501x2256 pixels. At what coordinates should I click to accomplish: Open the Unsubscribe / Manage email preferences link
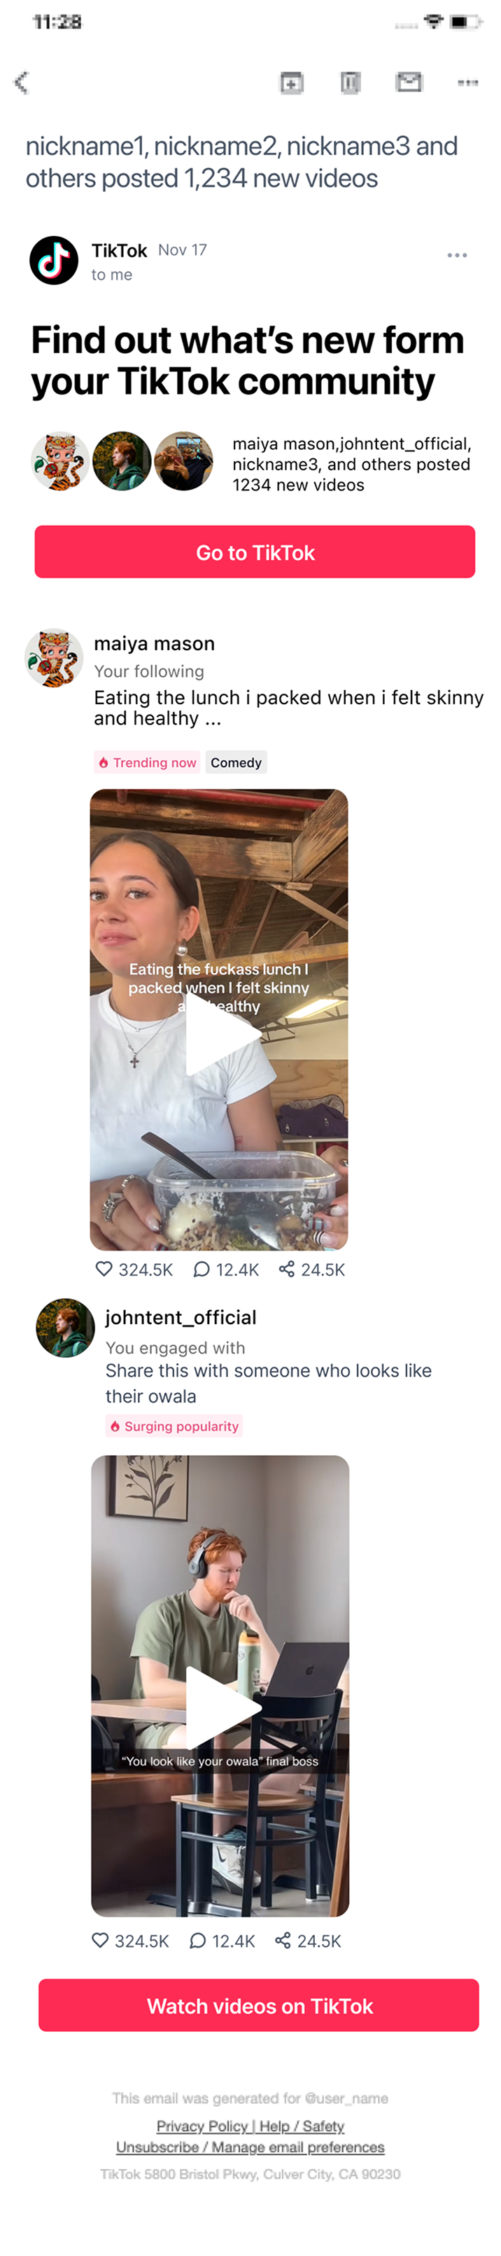point(250,2147)
